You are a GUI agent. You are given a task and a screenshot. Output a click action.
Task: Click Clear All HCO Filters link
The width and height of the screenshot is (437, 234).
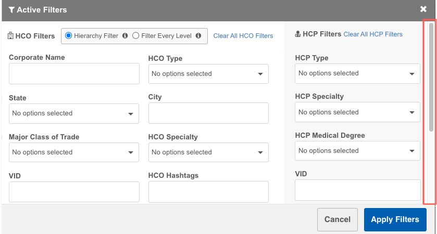[x=243, y=36]
